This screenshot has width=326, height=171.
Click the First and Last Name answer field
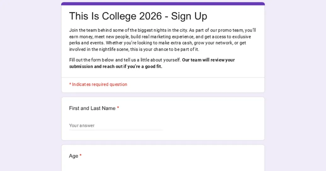tap(116, 125)
